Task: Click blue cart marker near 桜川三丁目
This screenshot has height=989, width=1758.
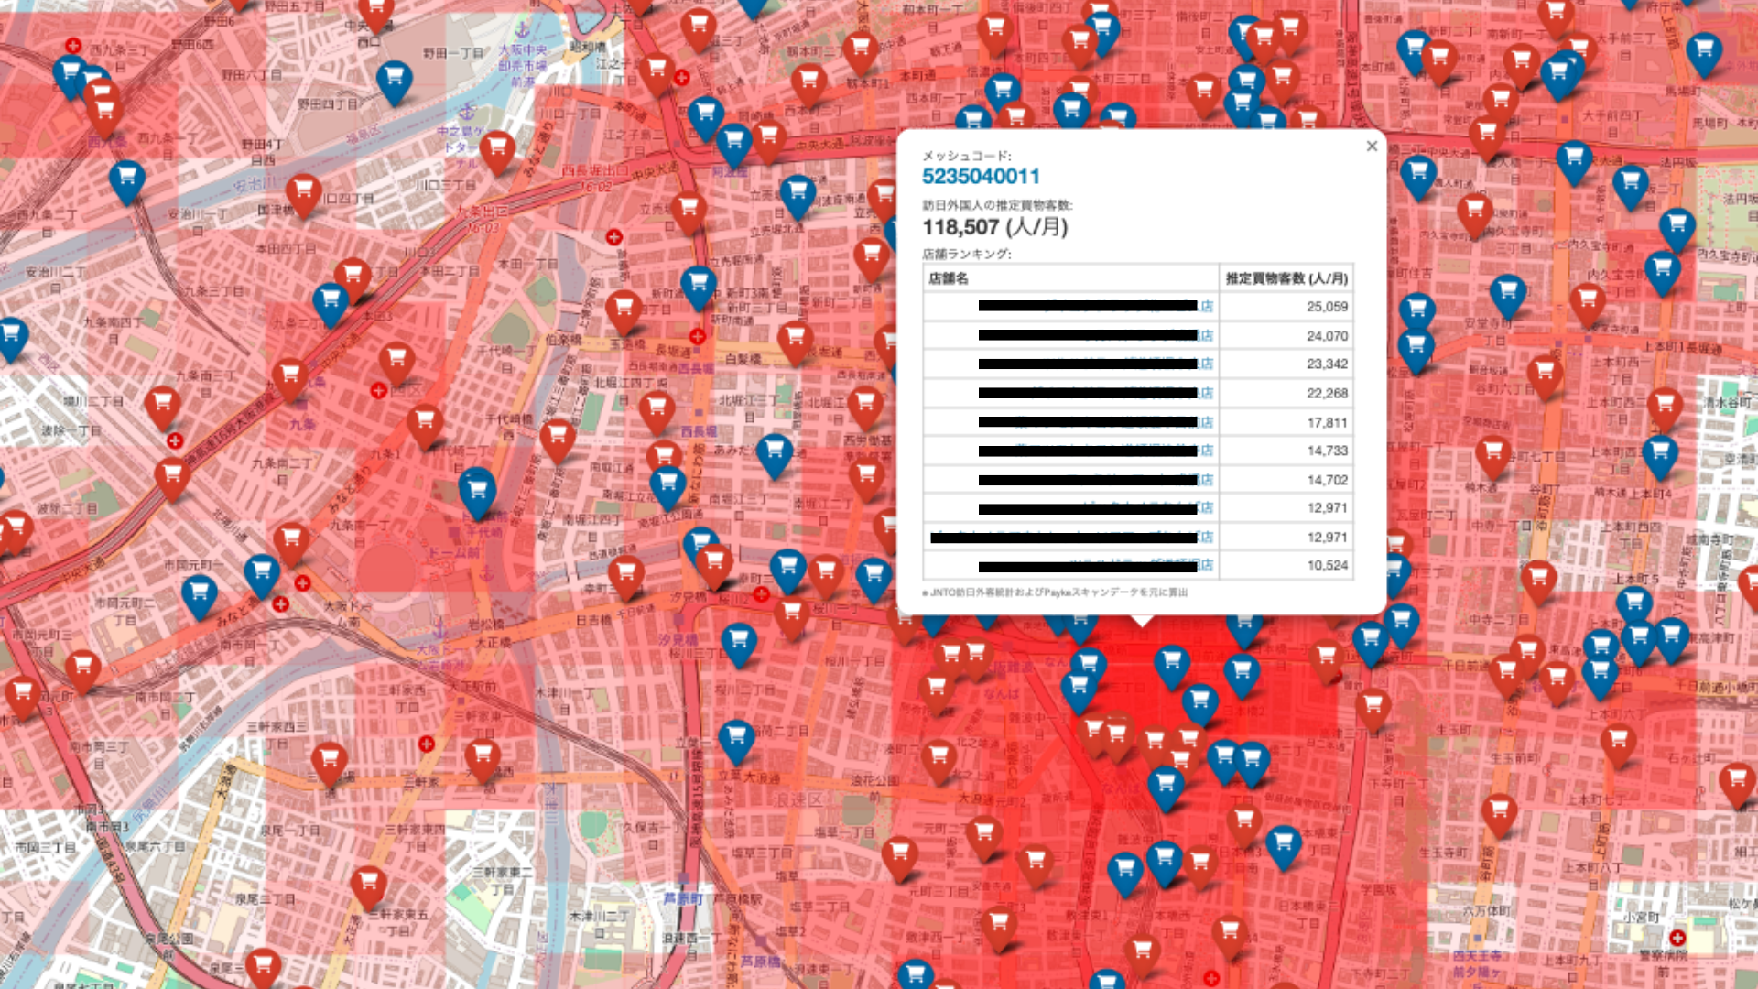Action: tap(738, 641)
